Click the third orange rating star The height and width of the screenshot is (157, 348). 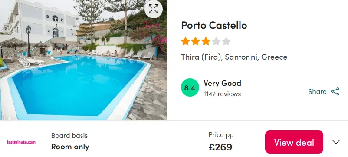[206, 41]
